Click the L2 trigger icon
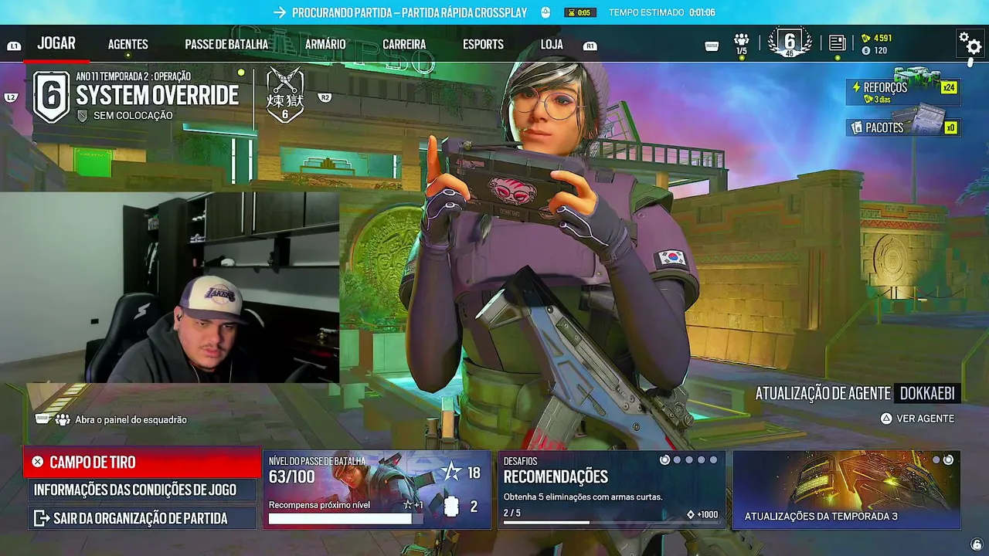This screenshot has width=989, height=556. point(11,97)
